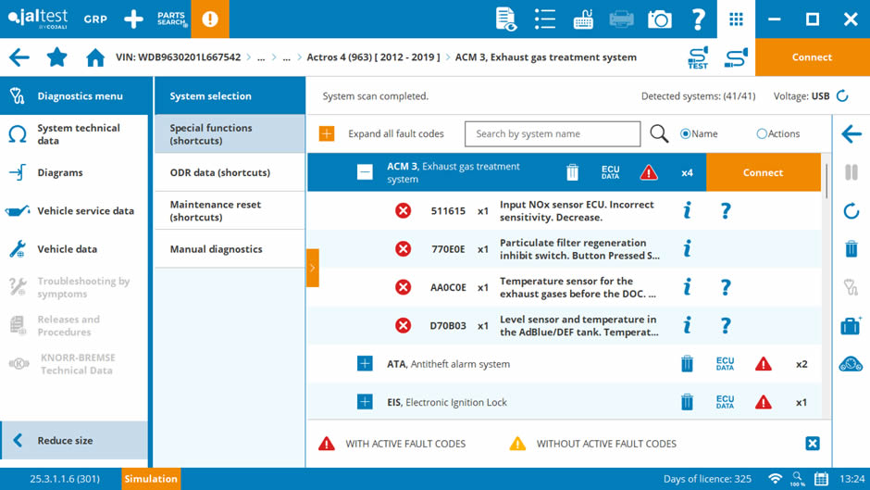Delete EIS fault codes trash icon
Screen dimensions: 870x490
(687, 402)
